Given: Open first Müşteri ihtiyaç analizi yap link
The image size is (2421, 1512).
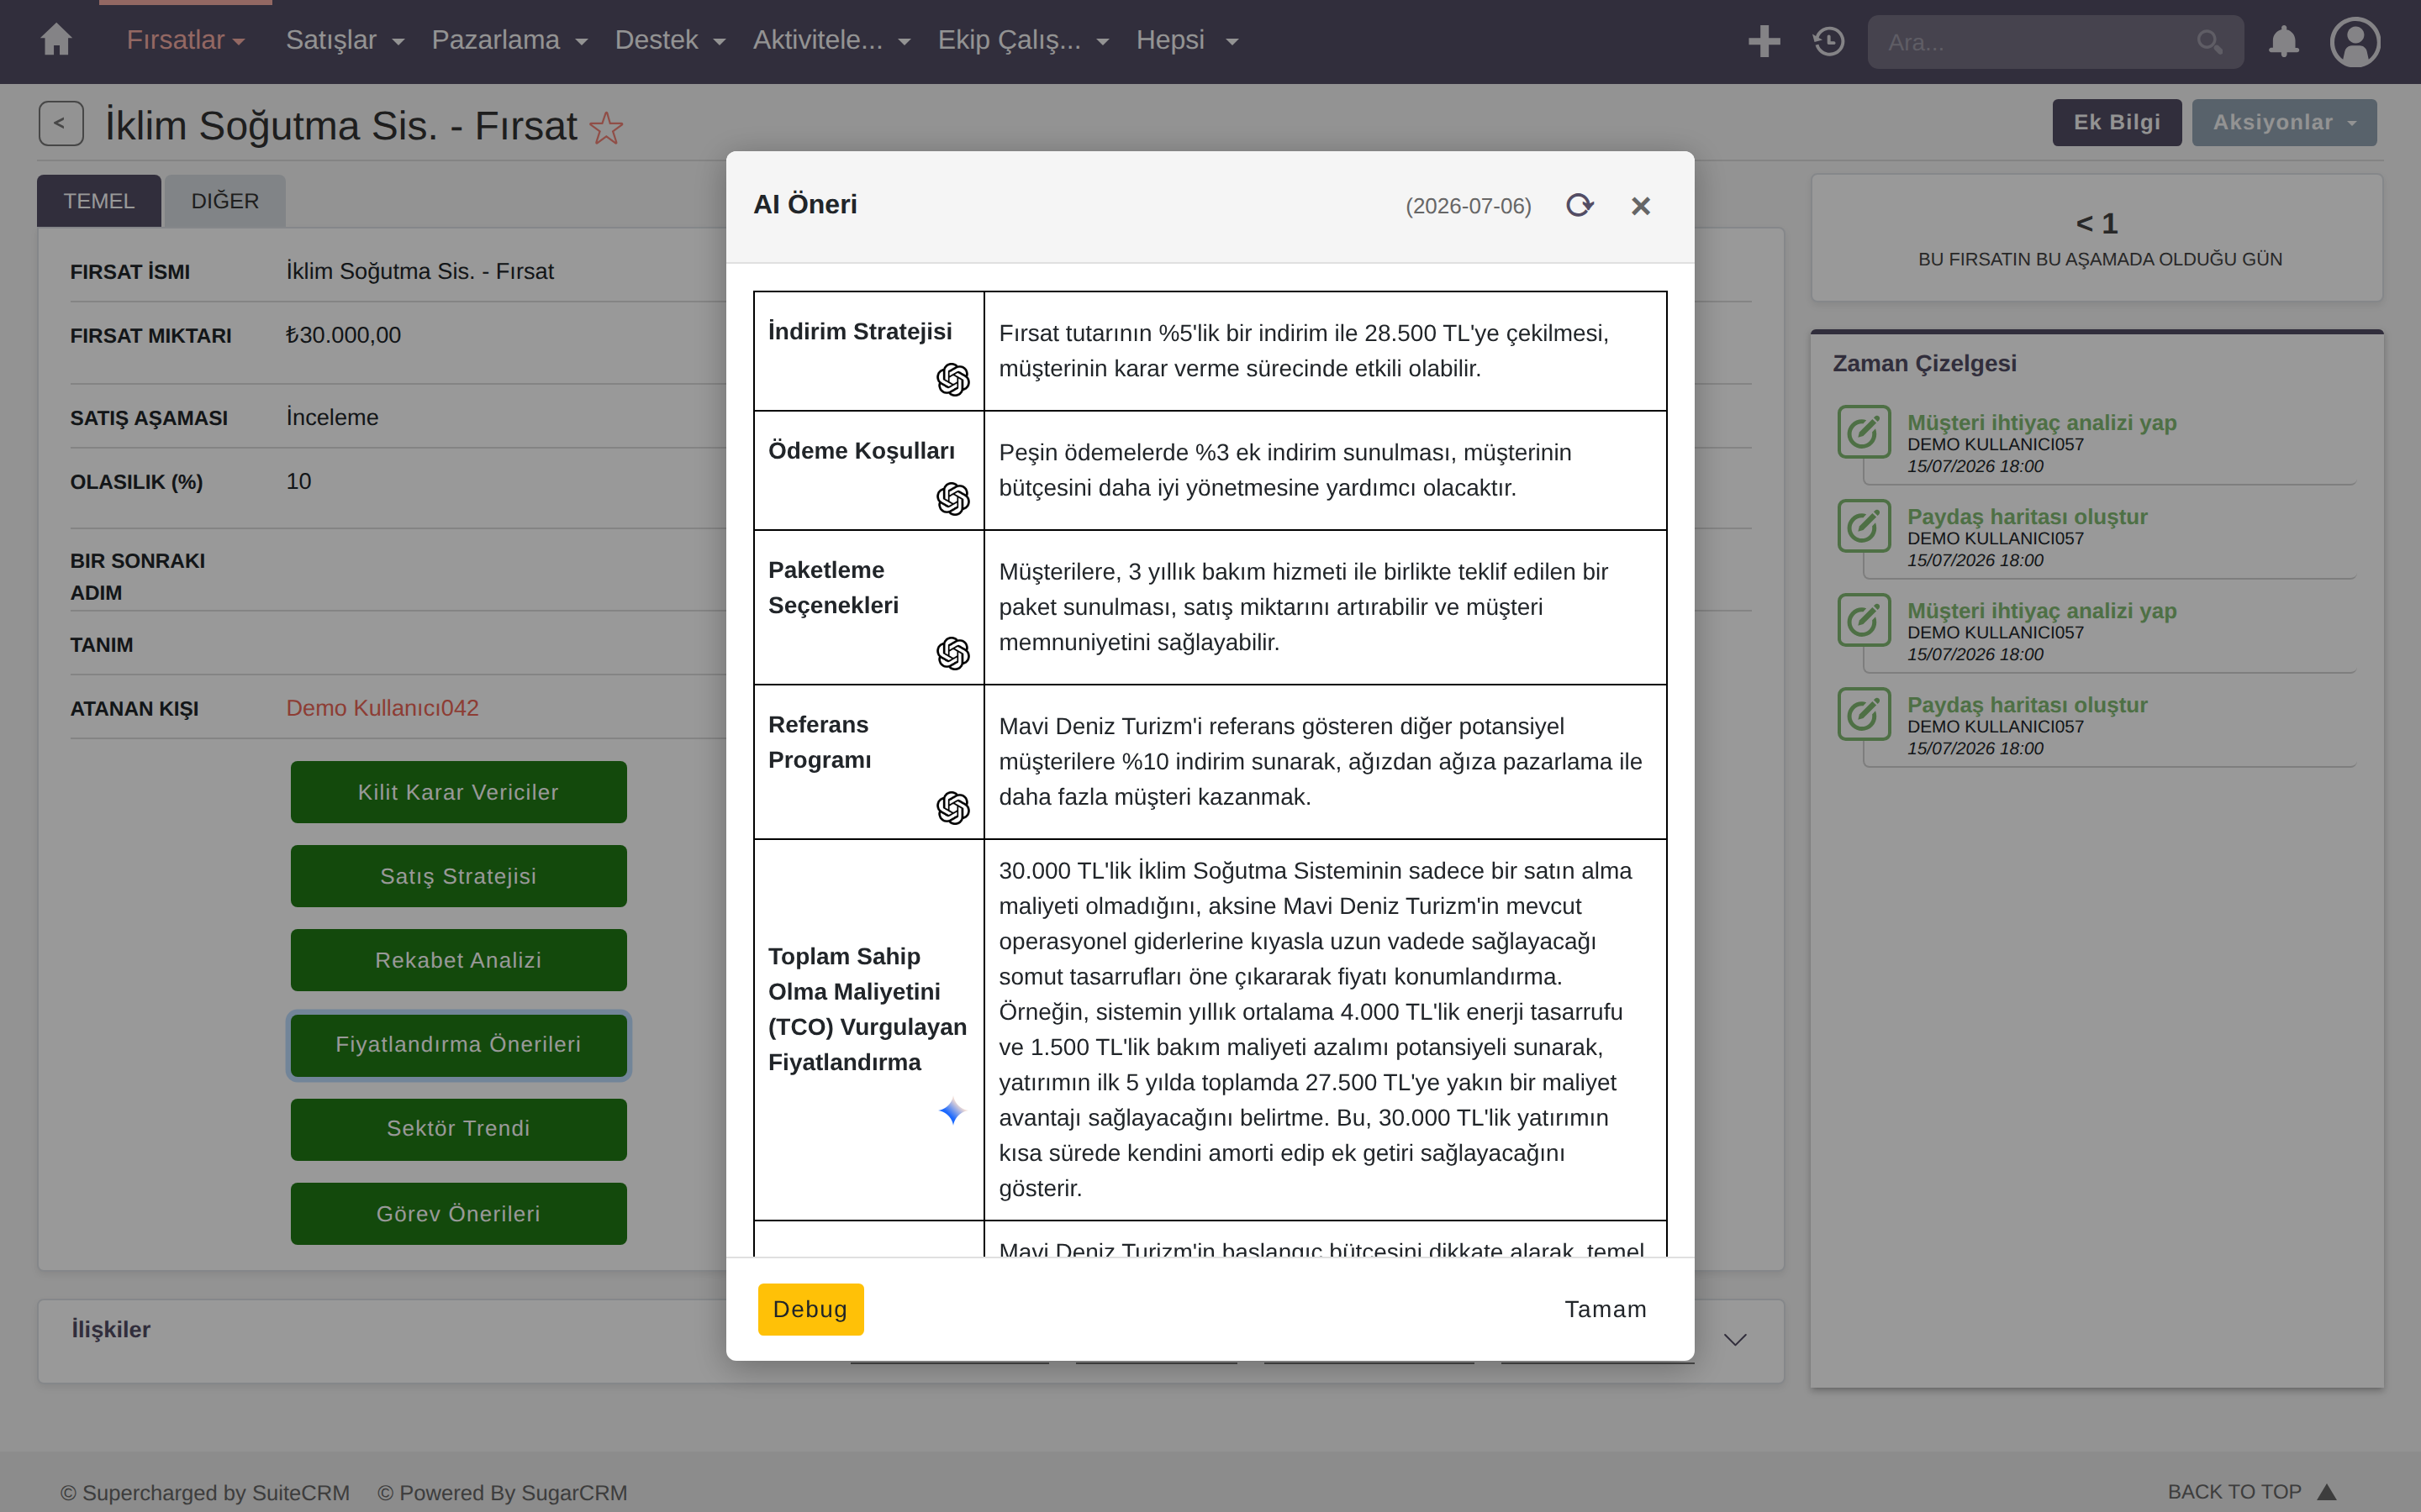Looking at the screenshot, I should point(2041,422).
